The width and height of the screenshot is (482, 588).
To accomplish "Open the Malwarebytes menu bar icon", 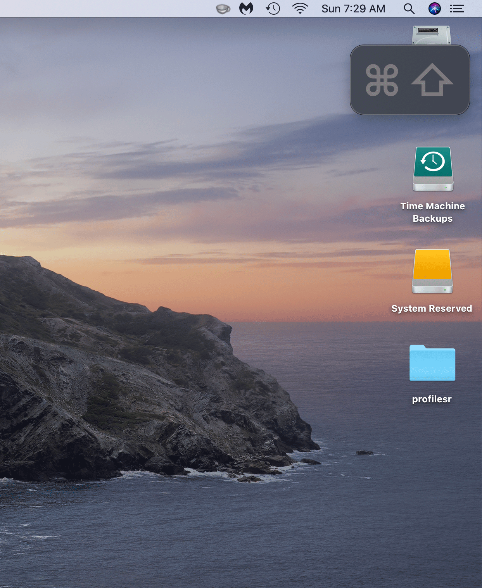I will tap(246, 9).
